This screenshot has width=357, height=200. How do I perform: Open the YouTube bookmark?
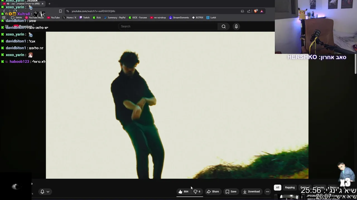[53, 17]
